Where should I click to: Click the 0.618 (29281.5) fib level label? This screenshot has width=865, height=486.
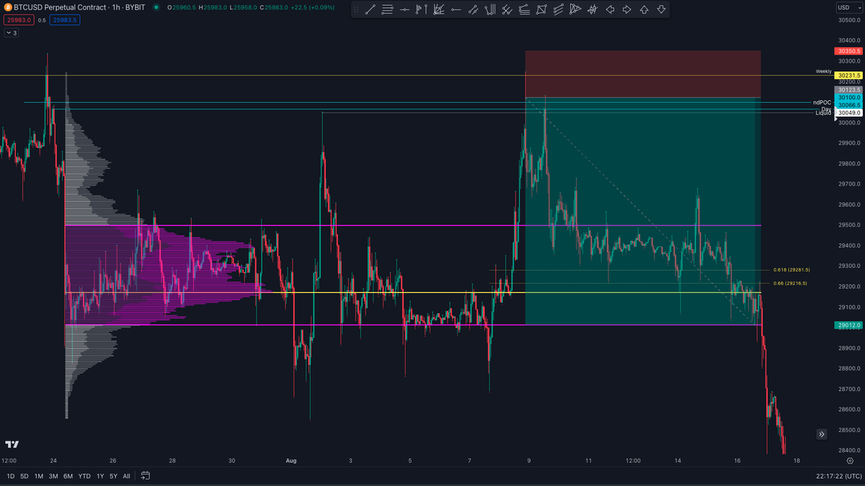click(791, 269)
